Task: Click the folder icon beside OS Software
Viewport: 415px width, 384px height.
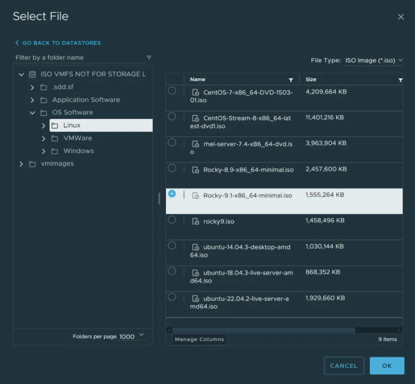Action: point(44,113)
